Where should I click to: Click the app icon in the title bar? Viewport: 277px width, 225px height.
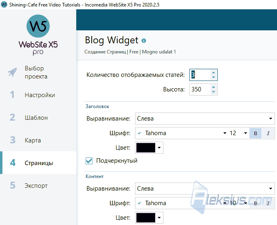4,4
